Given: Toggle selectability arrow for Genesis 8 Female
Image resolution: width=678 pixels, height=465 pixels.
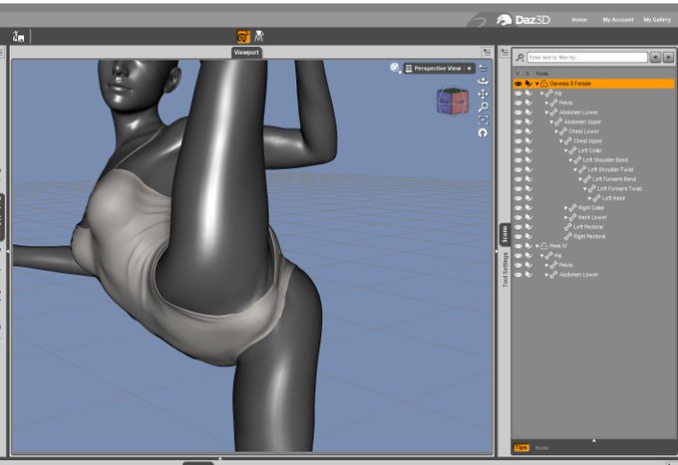Looking at the screenshot, I should (x=528, y=84).
